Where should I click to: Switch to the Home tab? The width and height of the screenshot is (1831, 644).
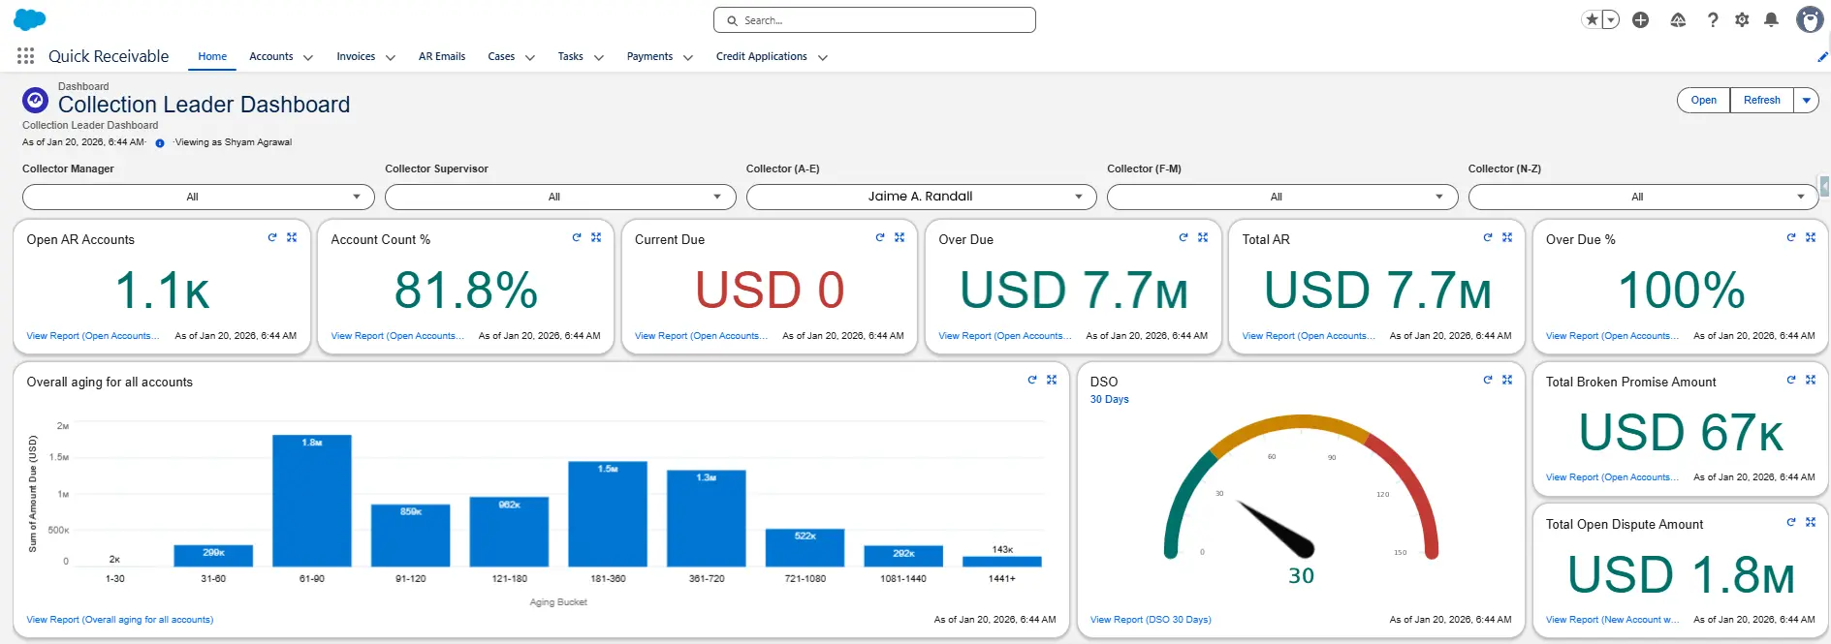[212, 57]
